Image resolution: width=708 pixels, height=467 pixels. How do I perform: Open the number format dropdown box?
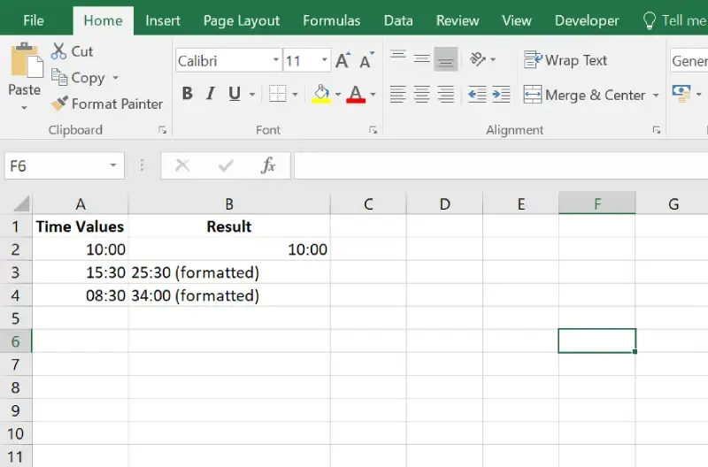click(689, 60)
